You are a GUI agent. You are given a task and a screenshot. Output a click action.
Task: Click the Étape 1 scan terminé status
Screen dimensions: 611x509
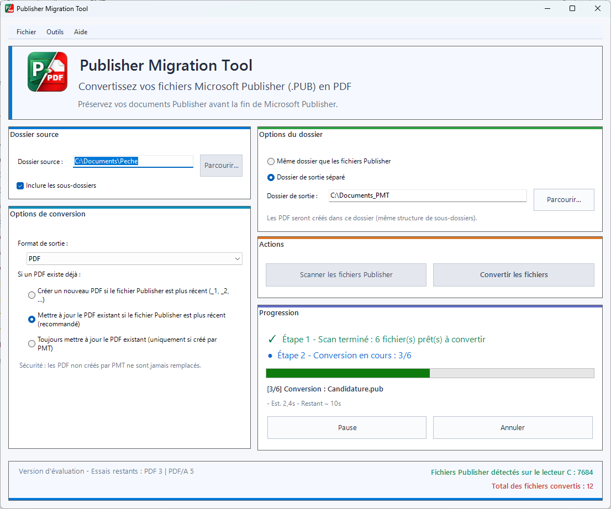pyautogui.click(x=384, y=339)
